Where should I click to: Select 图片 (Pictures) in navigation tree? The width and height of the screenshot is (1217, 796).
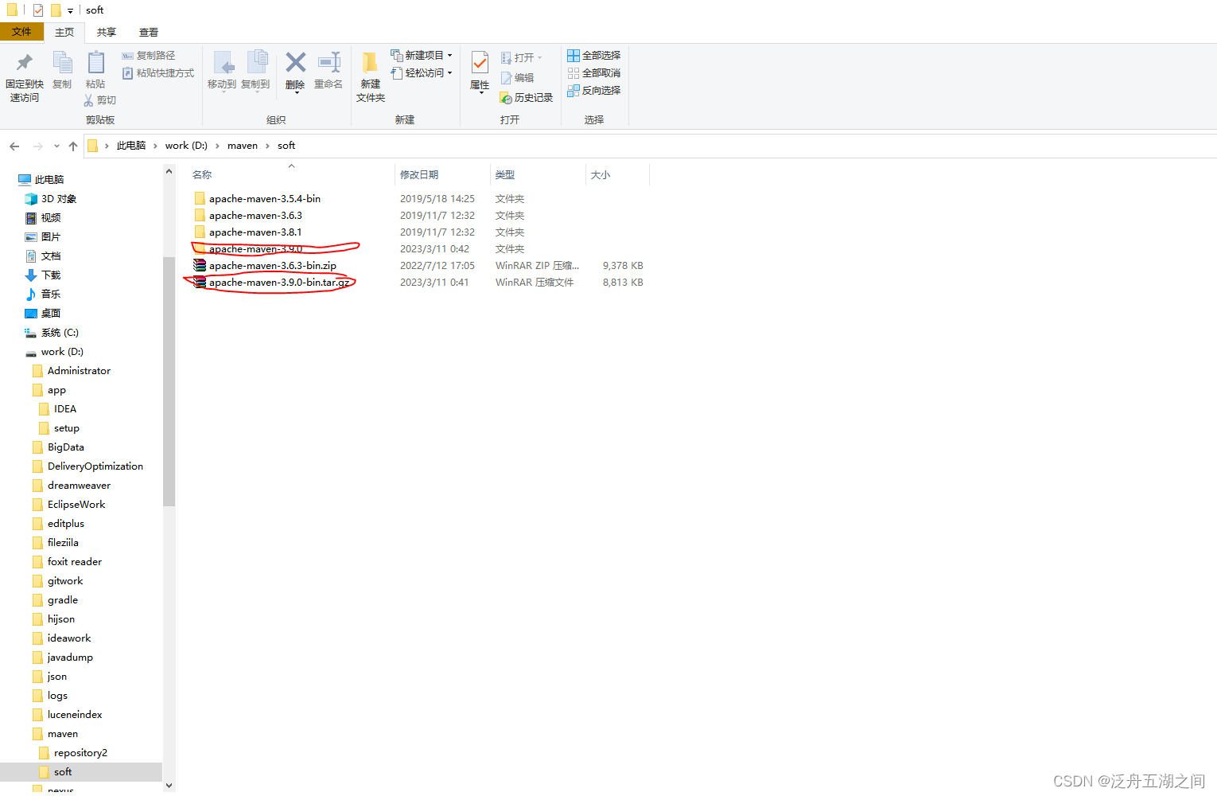coord(51,237)
